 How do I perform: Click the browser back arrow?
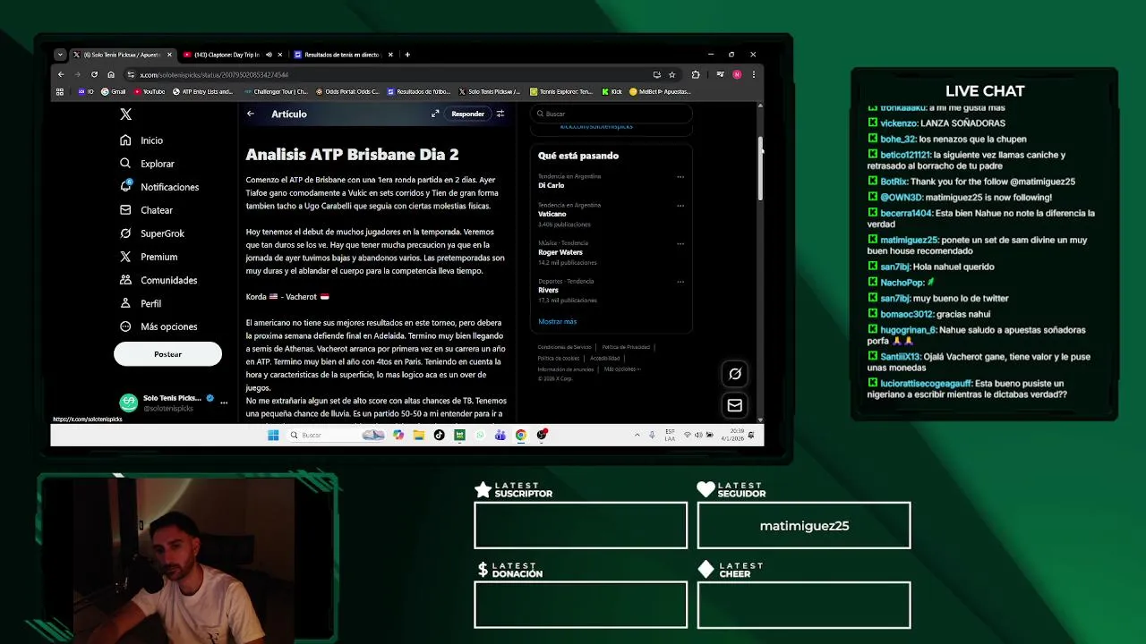click(x=61, y=74)
